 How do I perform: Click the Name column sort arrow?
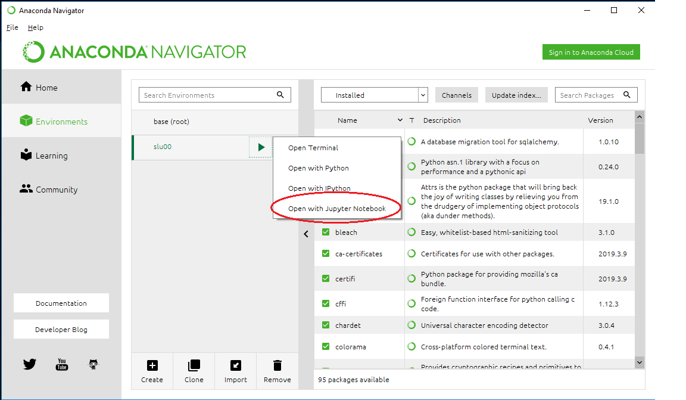point(400,120)
